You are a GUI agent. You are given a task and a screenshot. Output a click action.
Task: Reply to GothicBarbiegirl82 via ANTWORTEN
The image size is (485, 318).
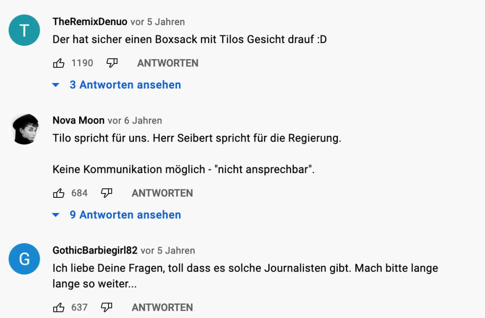[x=162, y=307]
